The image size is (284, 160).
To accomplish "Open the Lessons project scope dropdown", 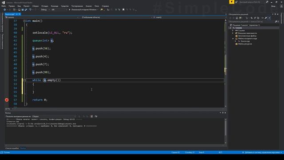I will pos(42,17).
